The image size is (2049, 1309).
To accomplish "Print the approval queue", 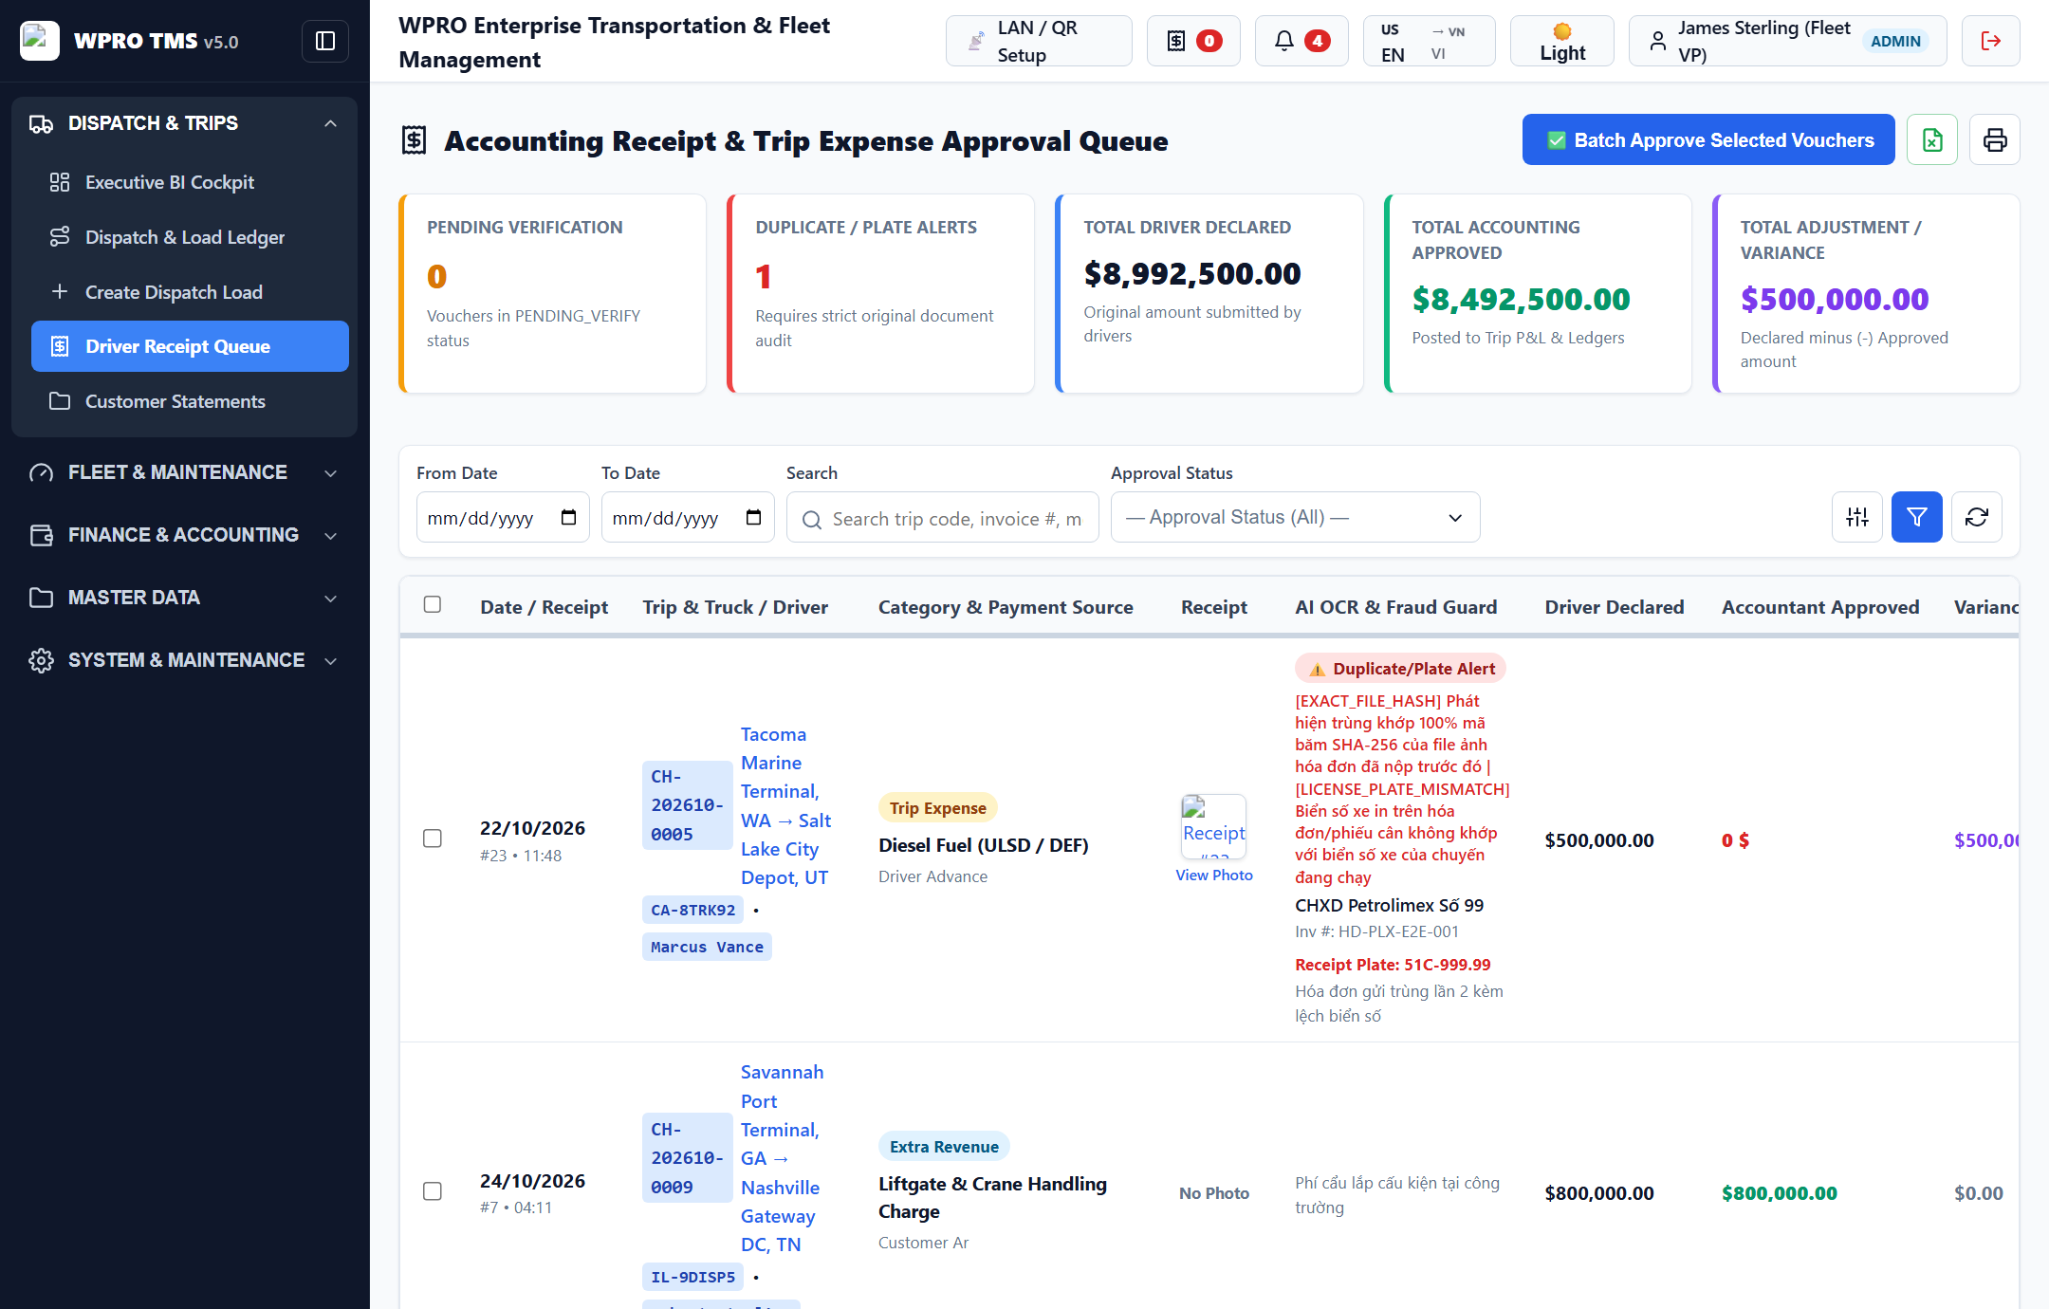I will click(x=1995, y=140).
